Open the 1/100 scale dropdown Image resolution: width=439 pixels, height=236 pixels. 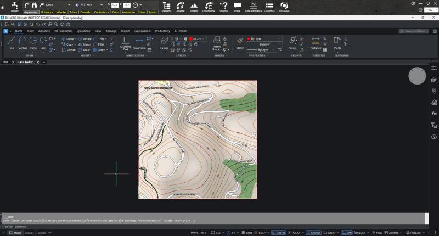point(431,10)
